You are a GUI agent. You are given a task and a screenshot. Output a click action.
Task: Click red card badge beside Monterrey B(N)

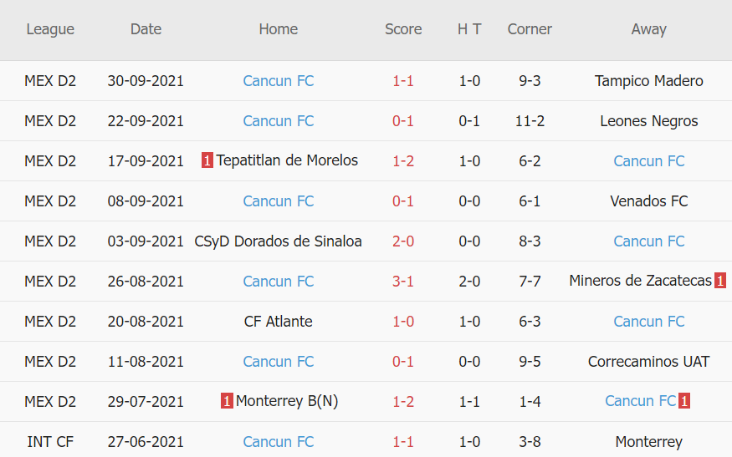click(227, 401)
